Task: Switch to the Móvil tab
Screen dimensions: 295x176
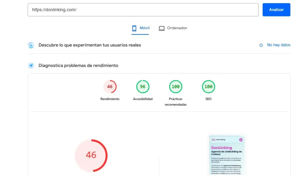Action: coord(140,28)
